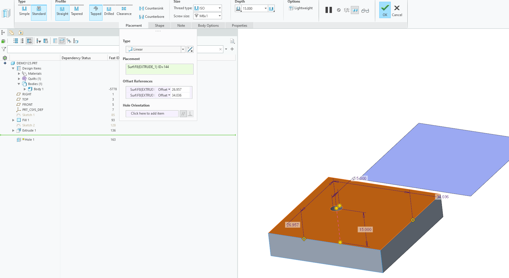
Task: Open the Screw size M6x1 dropdown
Action: [x=208, y=16]
